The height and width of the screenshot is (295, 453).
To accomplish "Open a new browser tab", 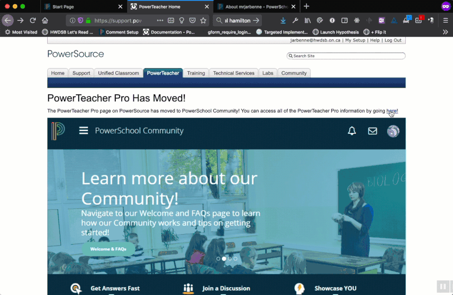I will [306, 6].
